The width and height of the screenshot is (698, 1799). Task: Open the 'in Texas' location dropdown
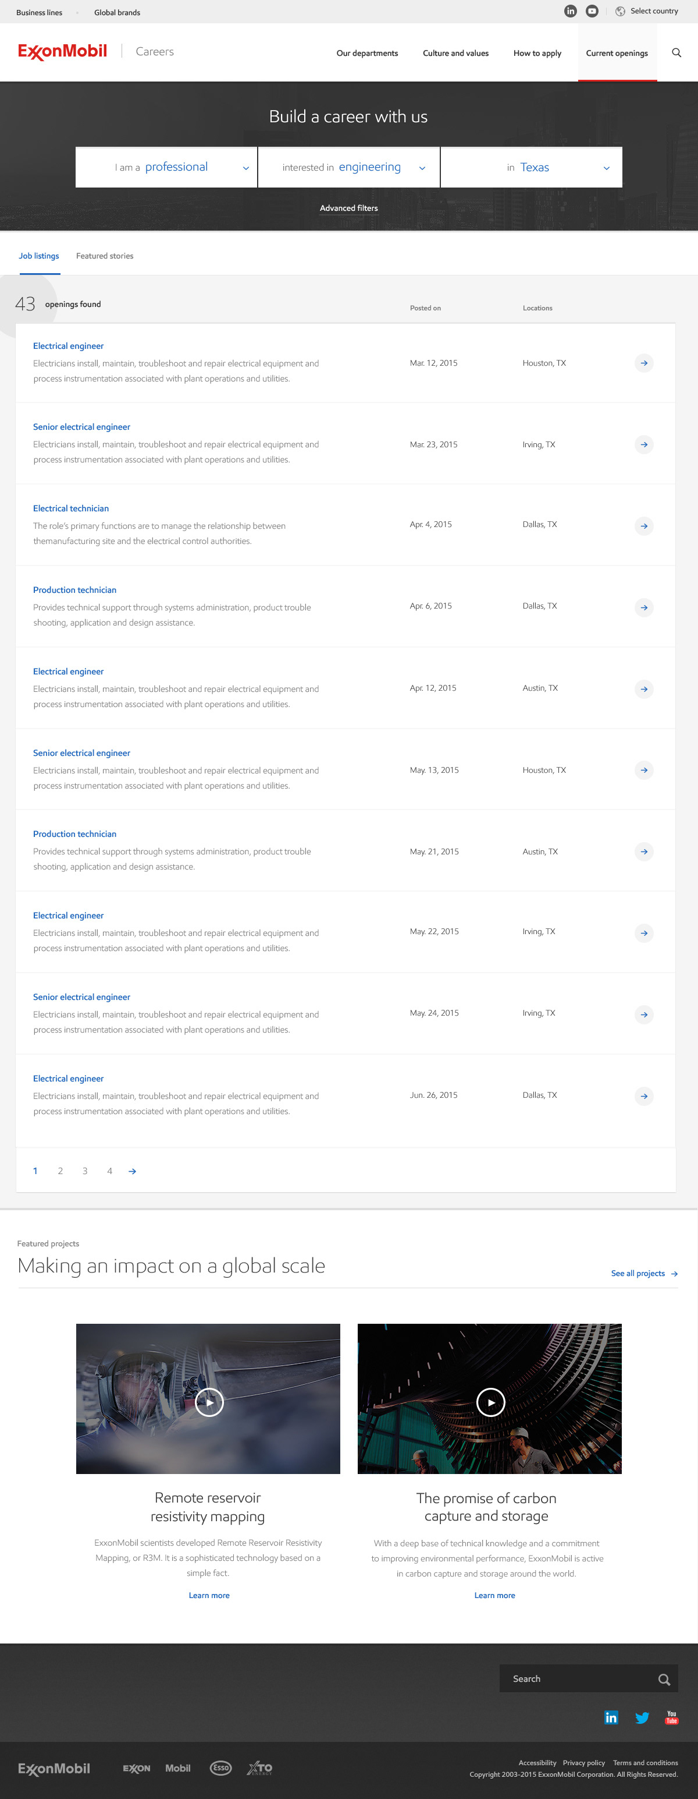click(x=531, y=168)
